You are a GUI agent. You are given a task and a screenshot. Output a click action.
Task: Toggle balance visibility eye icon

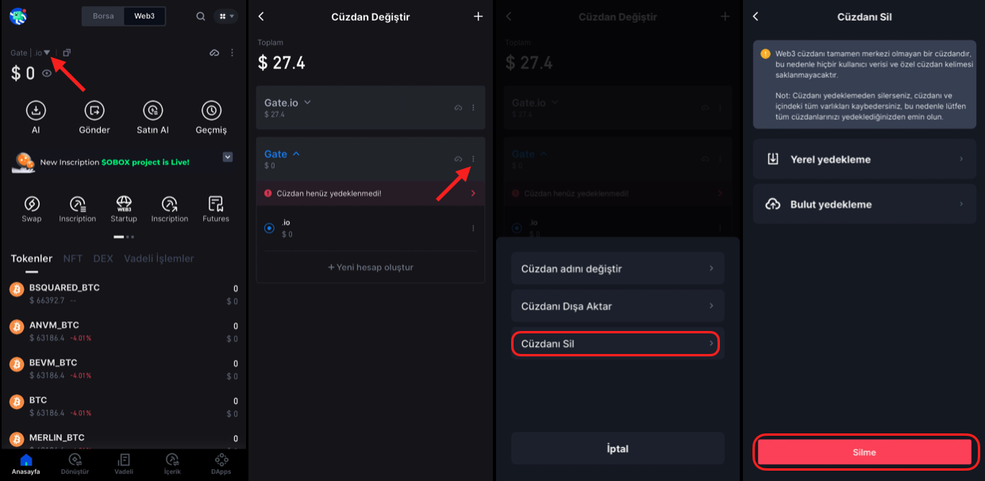point(48,73)
